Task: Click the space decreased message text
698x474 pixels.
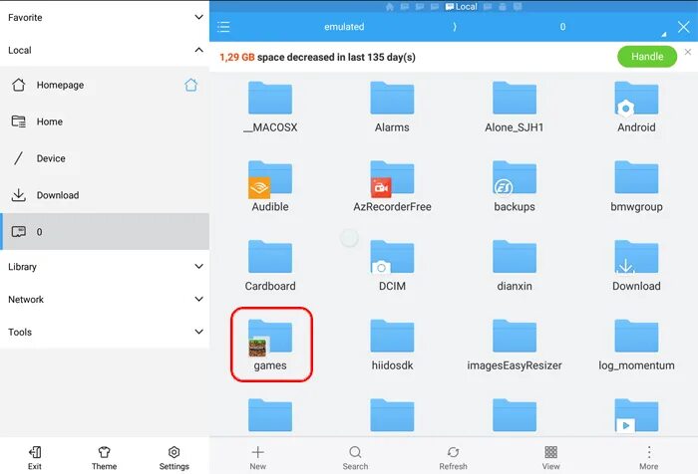Action: coord(317,58)
